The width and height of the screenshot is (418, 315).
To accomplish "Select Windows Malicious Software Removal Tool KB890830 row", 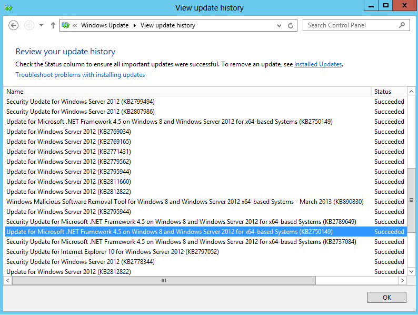I will click(205, 202).
